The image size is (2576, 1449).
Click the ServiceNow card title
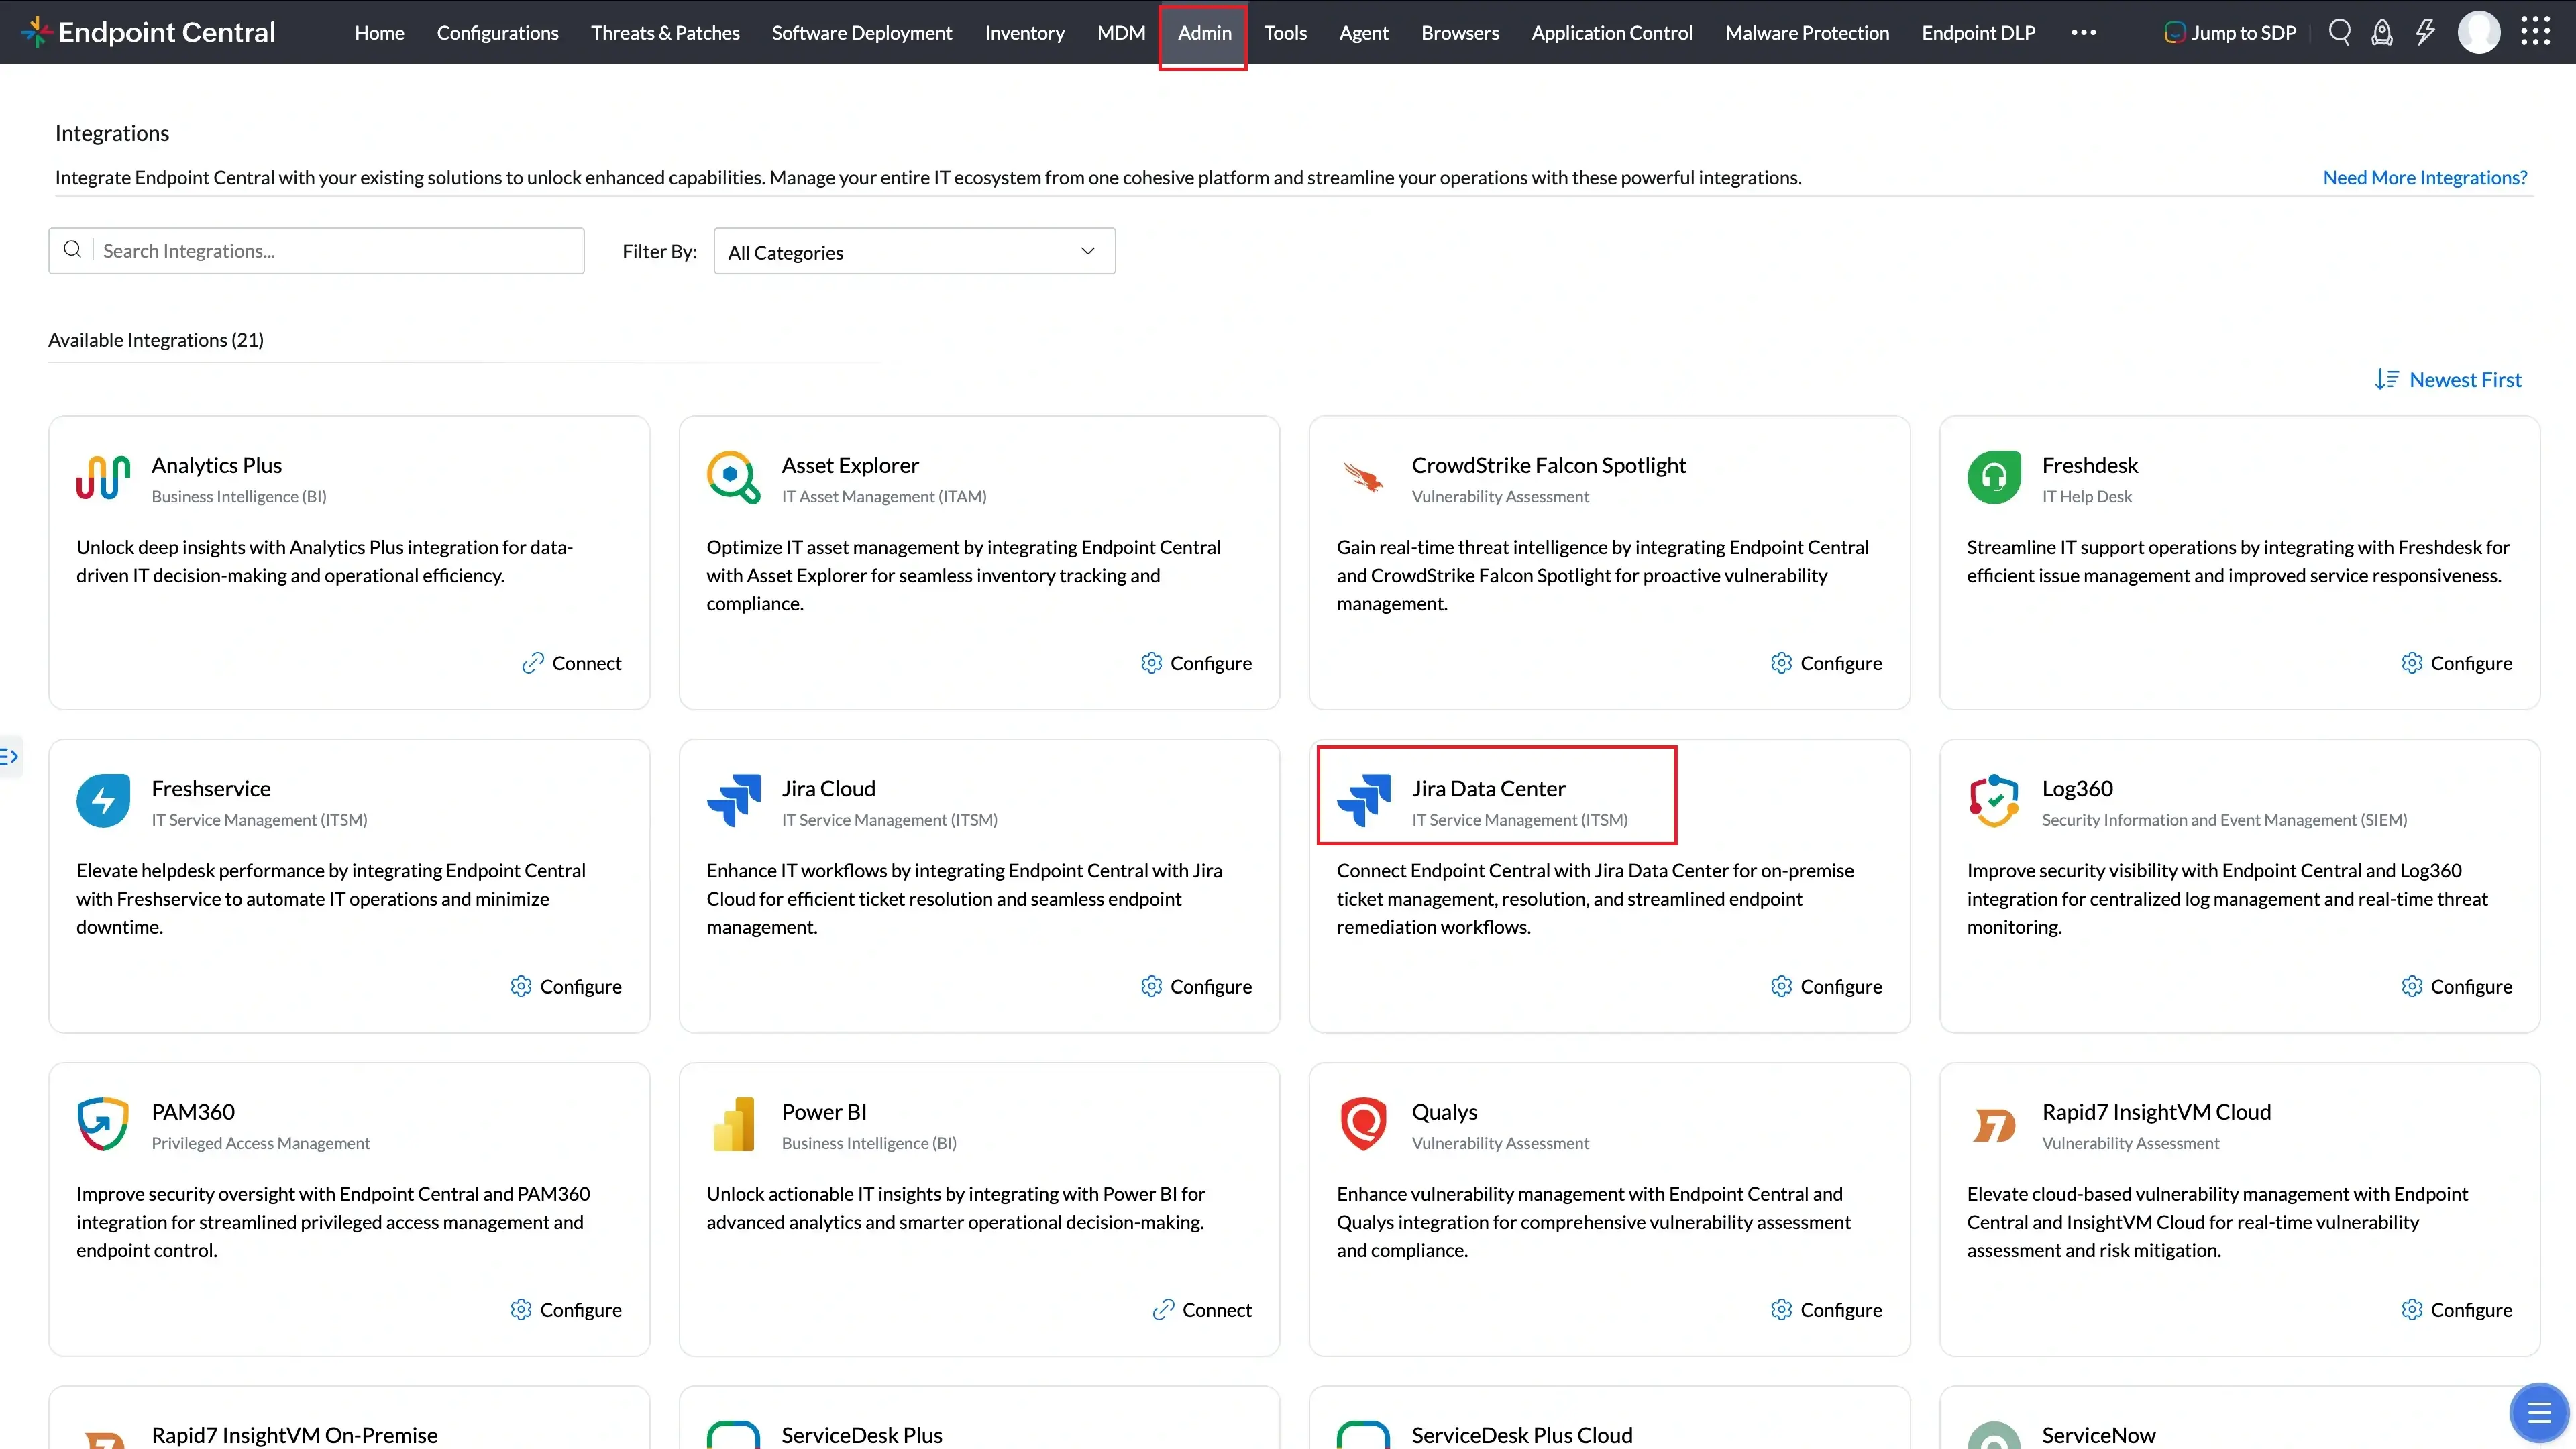point(2098,1435)
